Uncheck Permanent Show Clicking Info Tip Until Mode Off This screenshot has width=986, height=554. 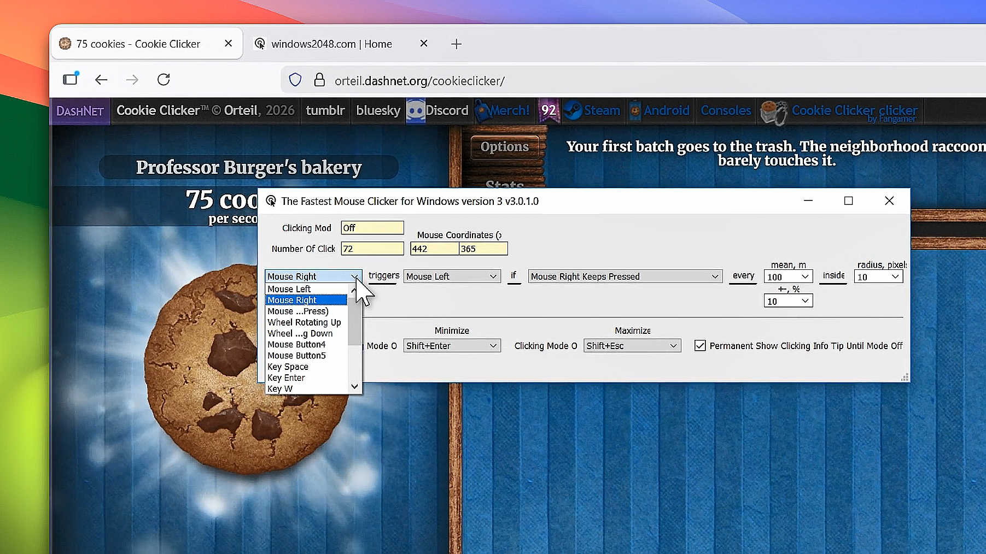tap(701, 345)
